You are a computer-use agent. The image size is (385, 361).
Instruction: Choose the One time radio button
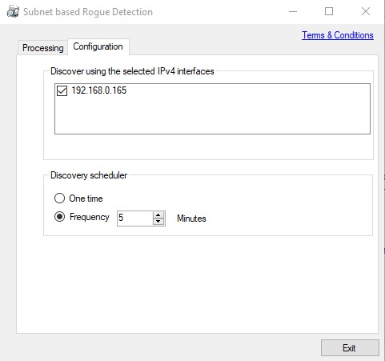click(x=59, y=199)
